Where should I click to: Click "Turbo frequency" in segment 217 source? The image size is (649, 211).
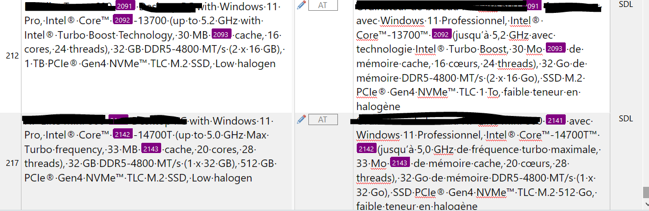[x=63, y=149]
